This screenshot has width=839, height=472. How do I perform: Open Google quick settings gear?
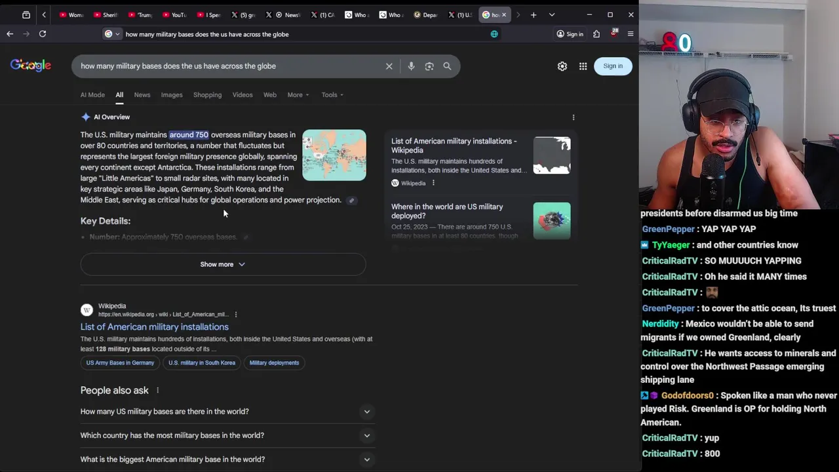562,66
